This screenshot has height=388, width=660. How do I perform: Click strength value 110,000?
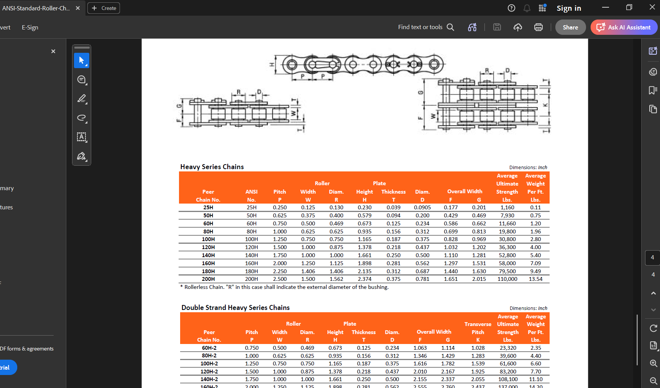point(507,279)
